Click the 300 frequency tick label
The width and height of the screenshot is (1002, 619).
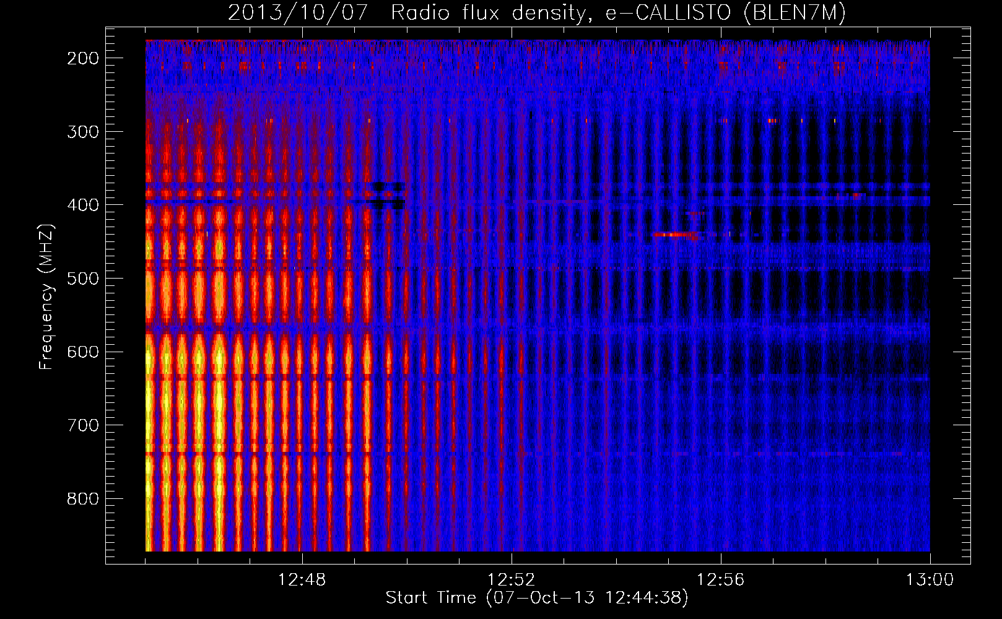[x=83, y=132]
